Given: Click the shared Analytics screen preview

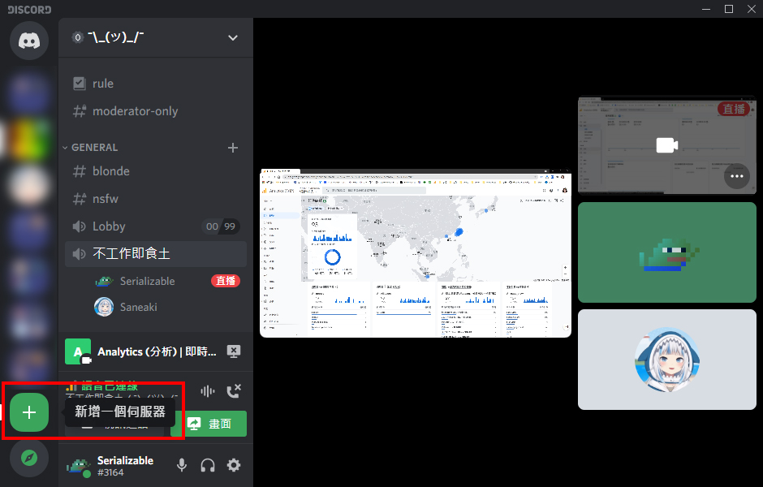Looking at the screenshot, I should pos(415,252).
